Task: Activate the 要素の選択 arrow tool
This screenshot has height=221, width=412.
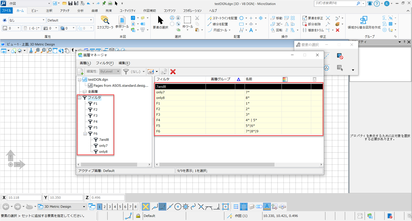Action: (161, 22)
